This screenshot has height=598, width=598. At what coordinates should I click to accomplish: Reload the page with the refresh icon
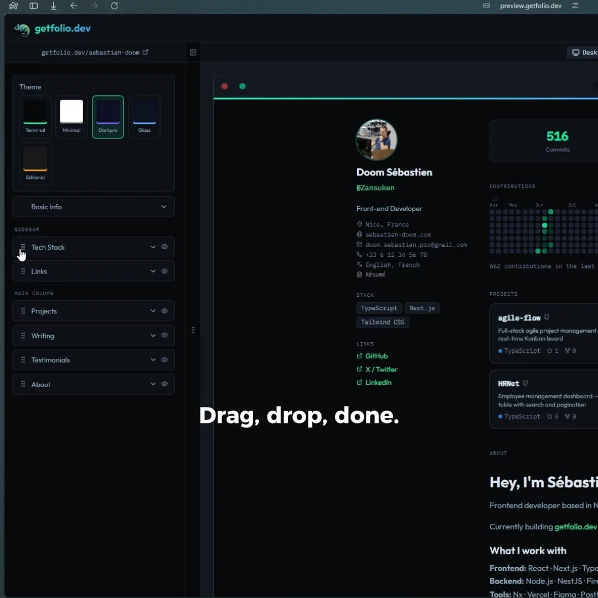pyautogui.click(x=114, y=6)
